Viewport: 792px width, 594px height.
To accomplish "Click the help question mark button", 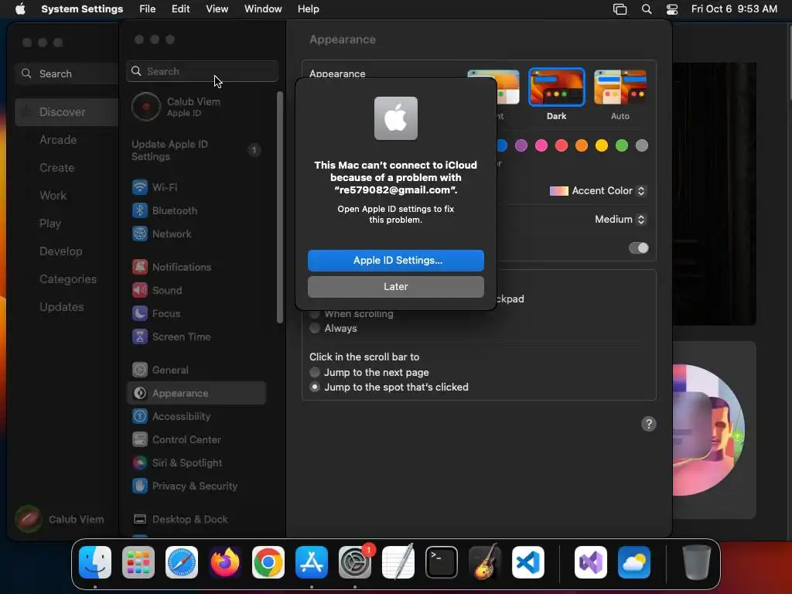I will click(649, 424).
